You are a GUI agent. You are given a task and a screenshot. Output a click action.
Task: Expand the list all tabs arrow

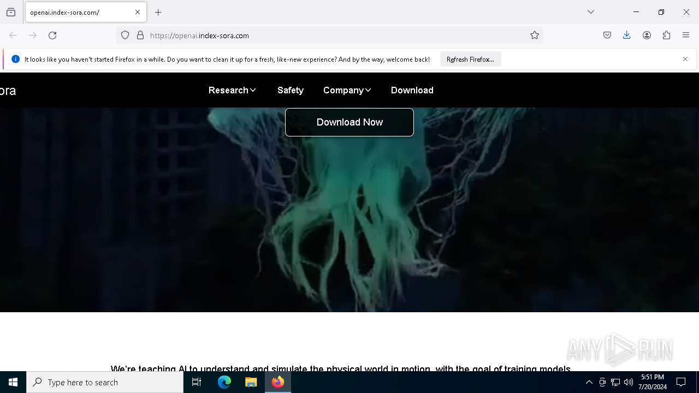point(591,12)
